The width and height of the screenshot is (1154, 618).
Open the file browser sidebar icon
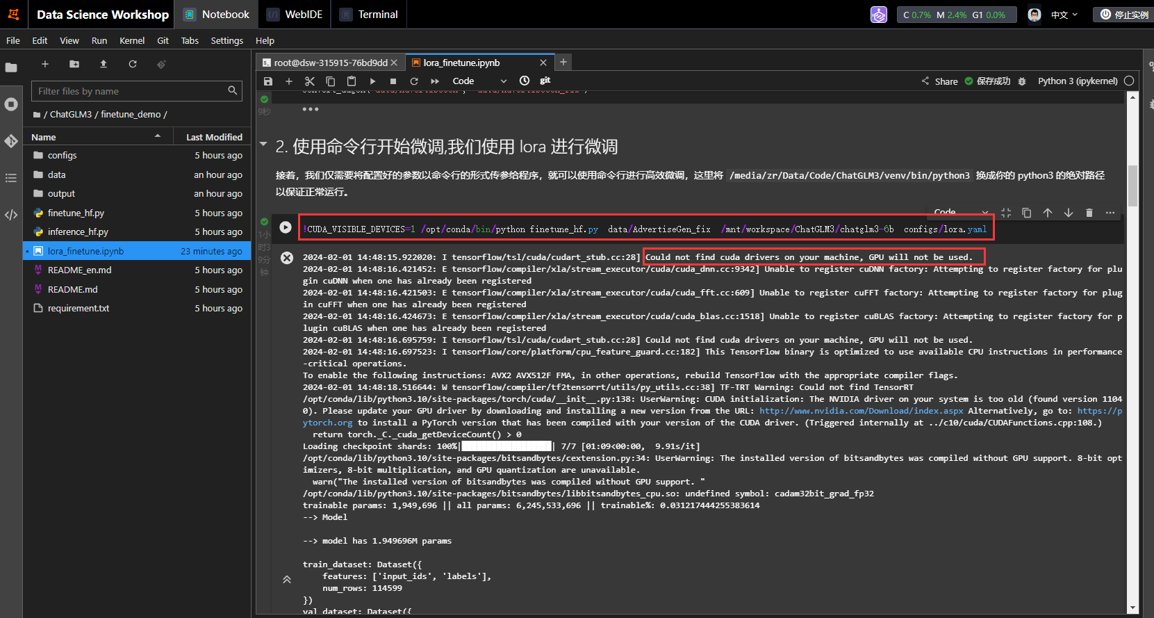point(11,67)
